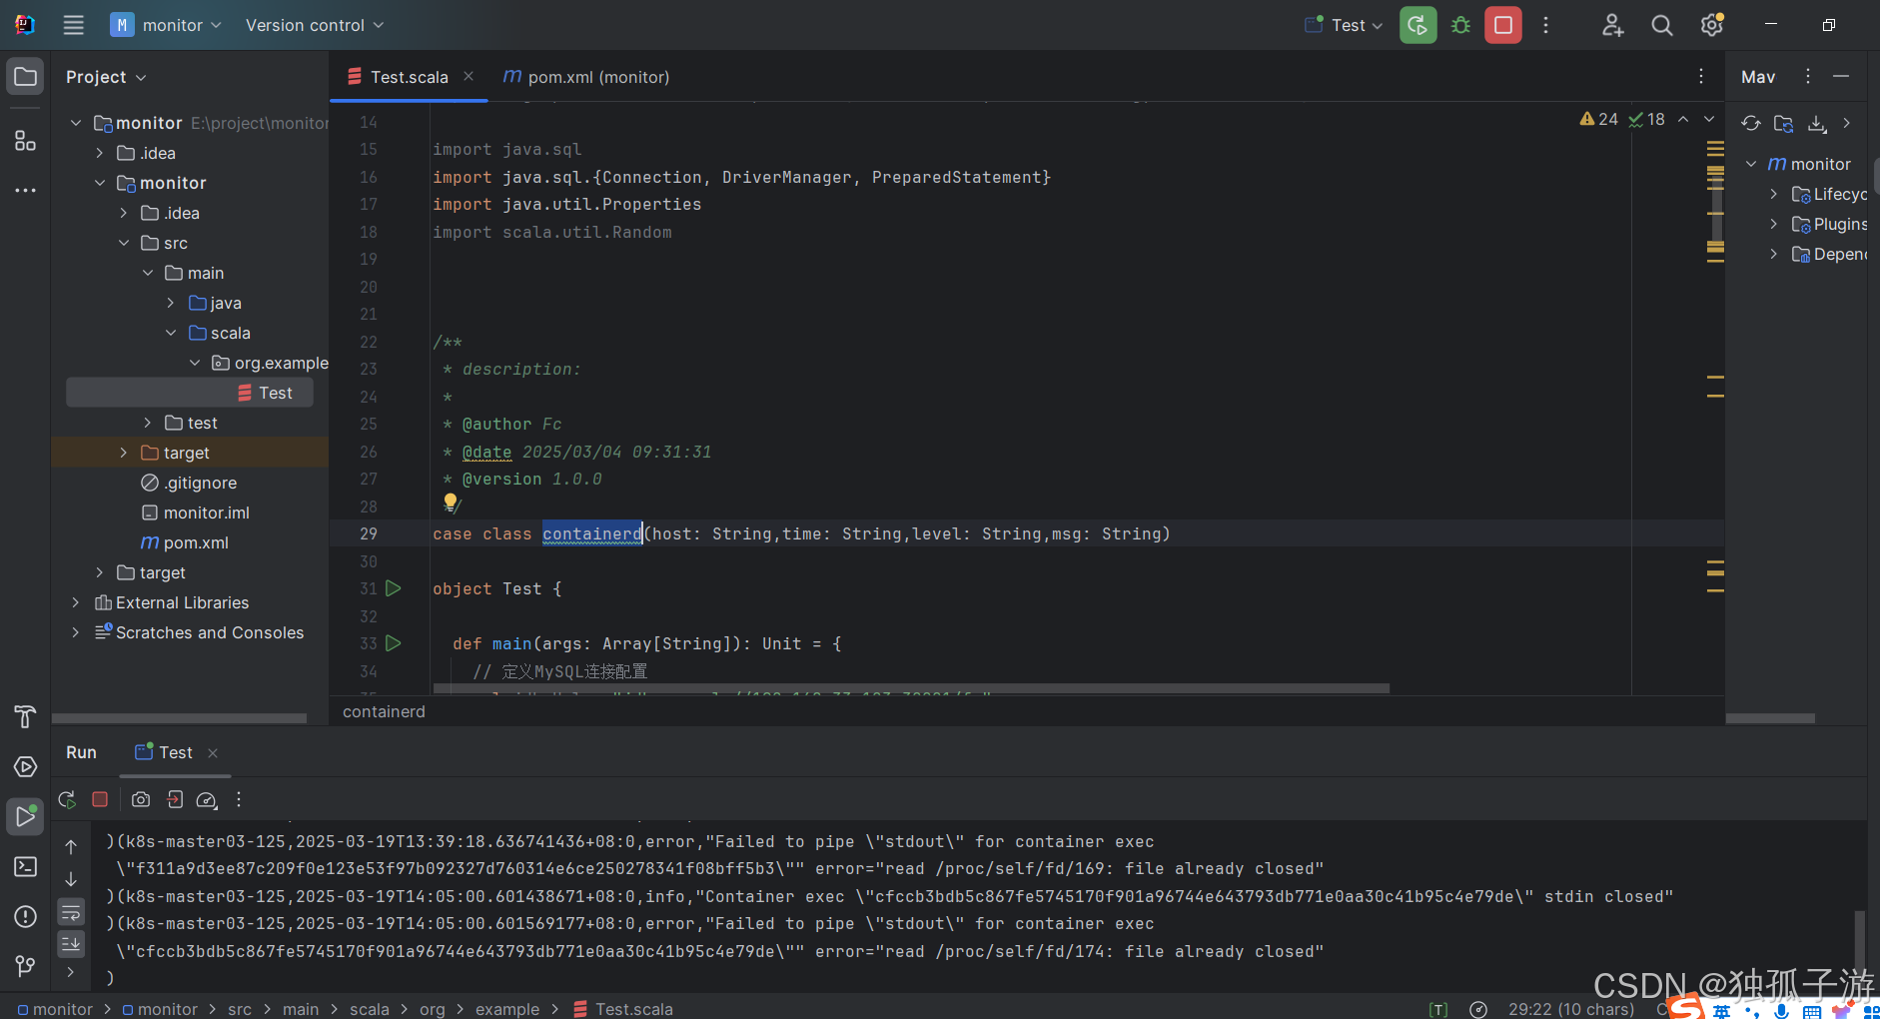Click example breadcrumb in navigation bar

pyautogui.click(x=507, y=1009)
